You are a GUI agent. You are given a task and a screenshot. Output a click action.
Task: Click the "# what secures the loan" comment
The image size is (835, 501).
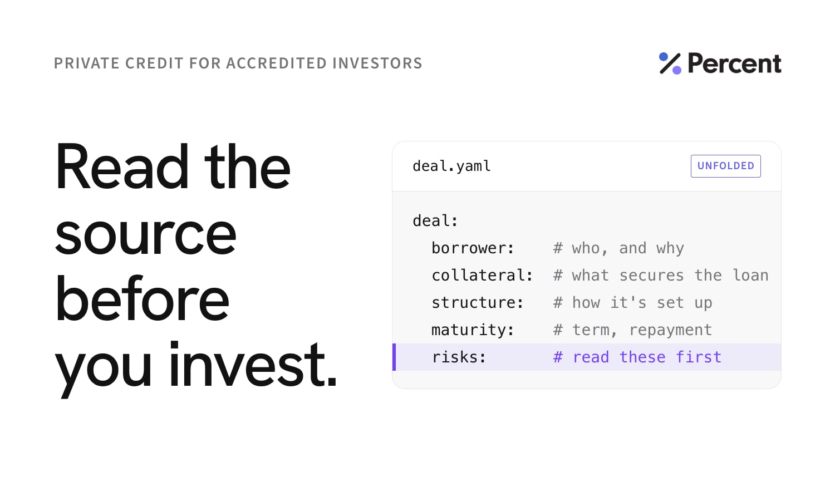pyautogui.click(x=661, y=275)
